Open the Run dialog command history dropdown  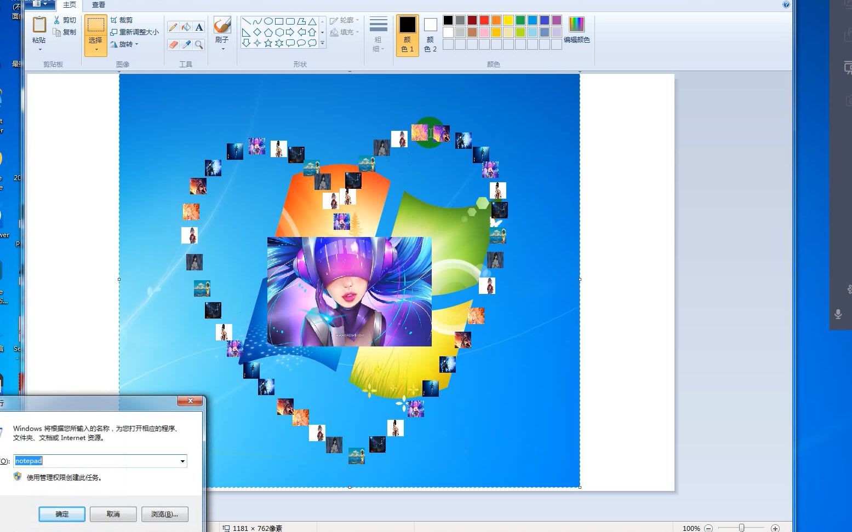(182, 461)
